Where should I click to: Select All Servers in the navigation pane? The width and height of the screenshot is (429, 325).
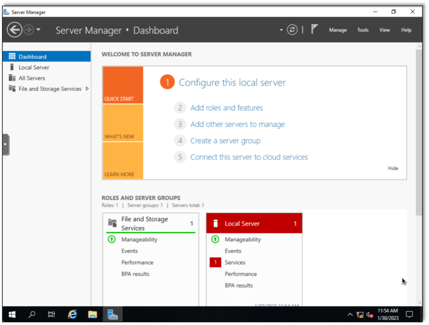[31, 78]
